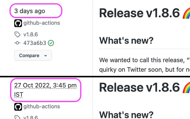The image size is (190, 119).
Task: Click the tag icon below the IST timestamp's github-actions
Action: [x=18, y=118]
